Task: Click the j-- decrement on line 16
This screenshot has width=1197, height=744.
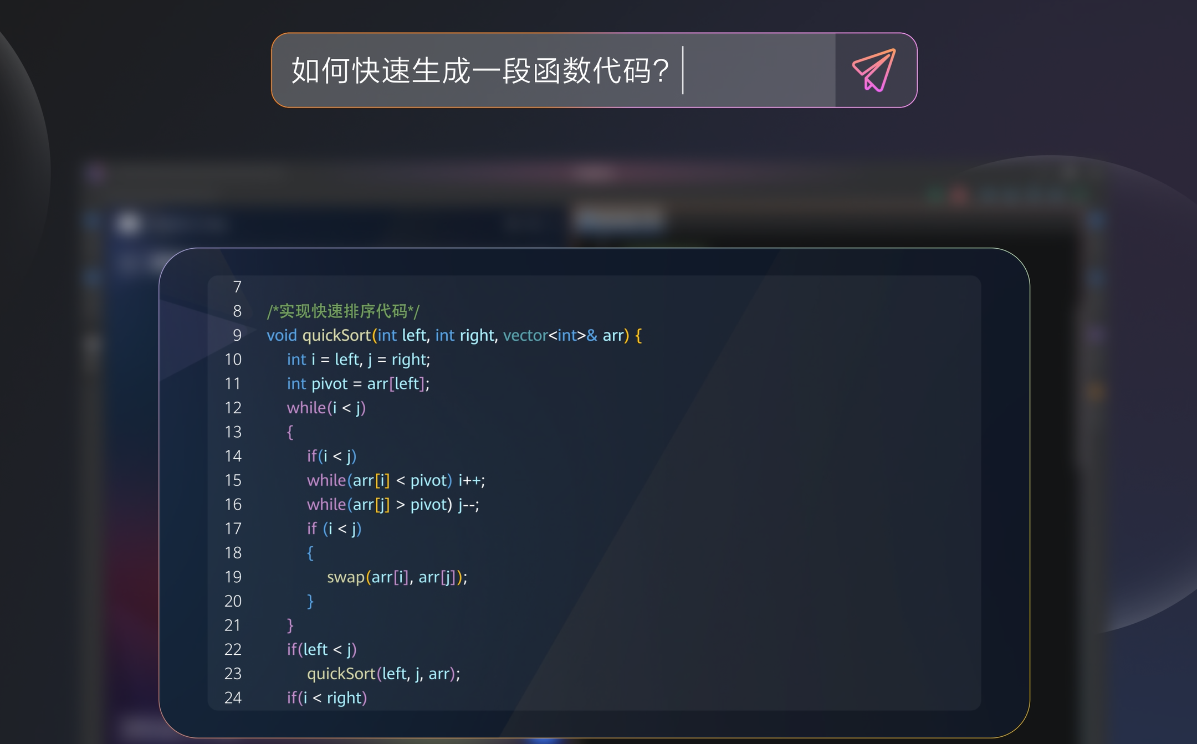Action: [467, 504]
